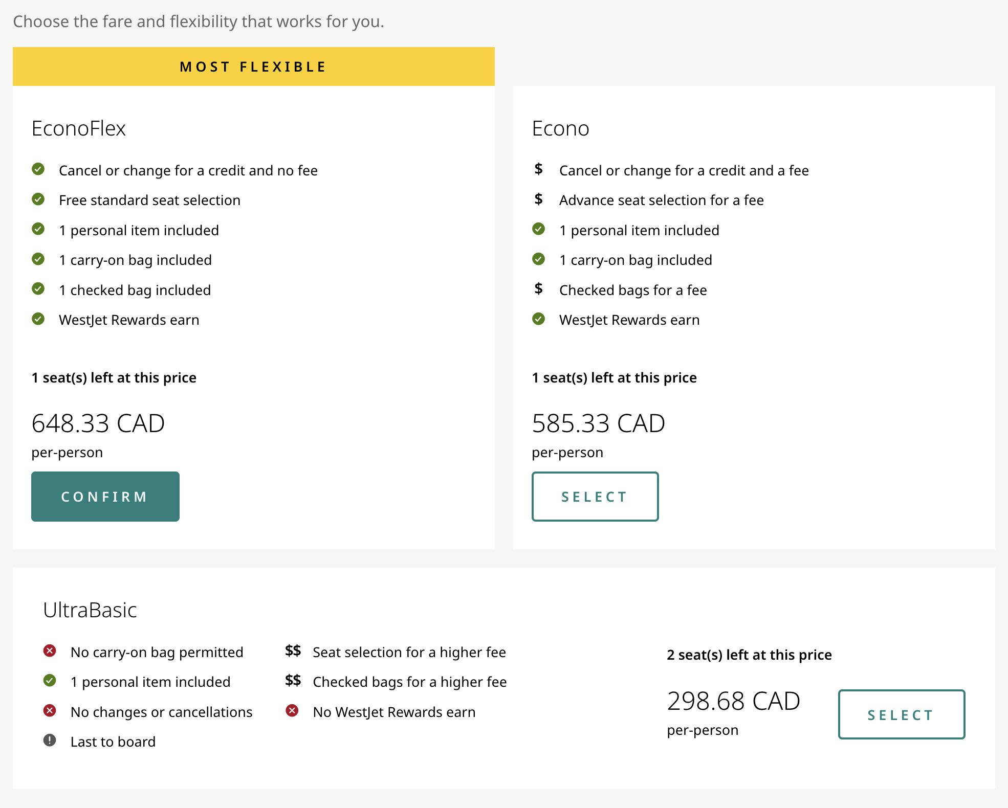The image size is (1008, 808).
Task: Click the UltraBasic 298.68 CAD price
Action: coord(733,701)
